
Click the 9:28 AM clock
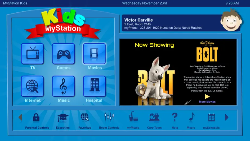coord(232,3)
